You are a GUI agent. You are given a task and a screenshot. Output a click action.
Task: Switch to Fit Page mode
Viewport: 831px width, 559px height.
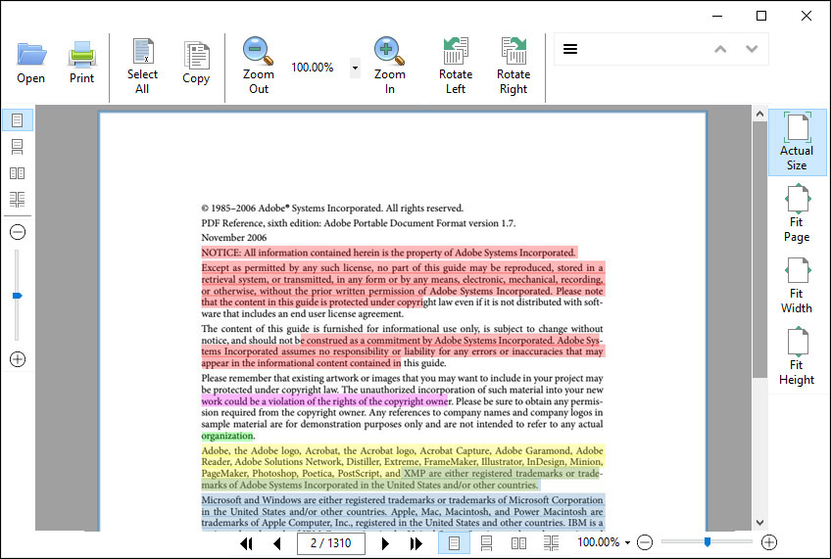click(x=797, y=201)
